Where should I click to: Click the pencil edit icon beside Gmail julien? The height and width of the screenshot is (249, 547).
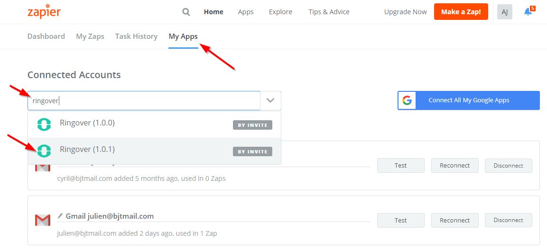click(x=60, y=216)
